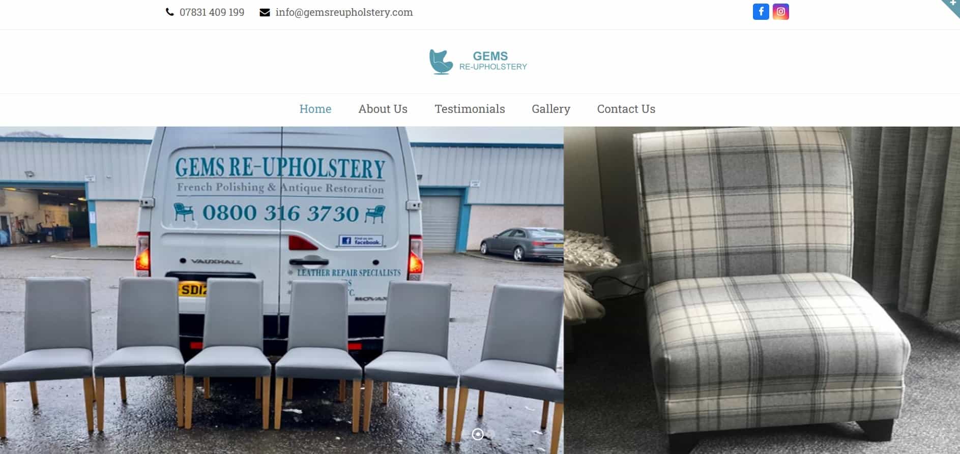Click the chair graphic before 0800 van number
This screenshot has width=960, height=454.
[x=184, y=211]
